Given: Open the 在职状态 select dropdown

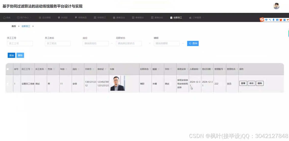Looking at the screenshot, I should click(129, 44).
